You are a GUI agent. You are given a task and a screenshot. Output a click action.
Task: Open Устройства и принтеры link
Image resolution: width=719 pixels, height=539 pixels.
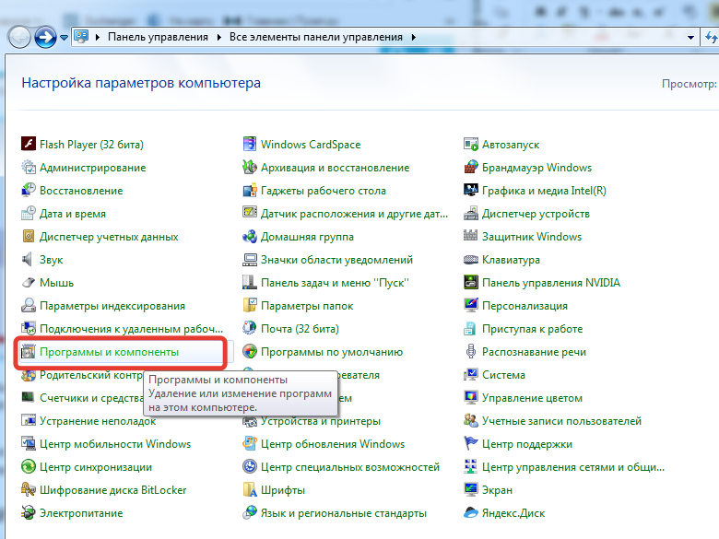click(321, 421)
